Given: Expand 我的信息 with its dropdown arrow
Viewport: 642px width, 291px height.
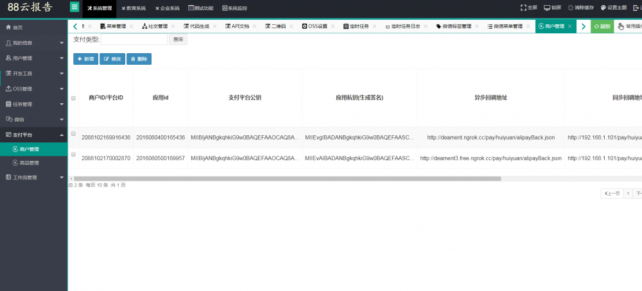Looking at the screenshot, I should click(62, 43).
